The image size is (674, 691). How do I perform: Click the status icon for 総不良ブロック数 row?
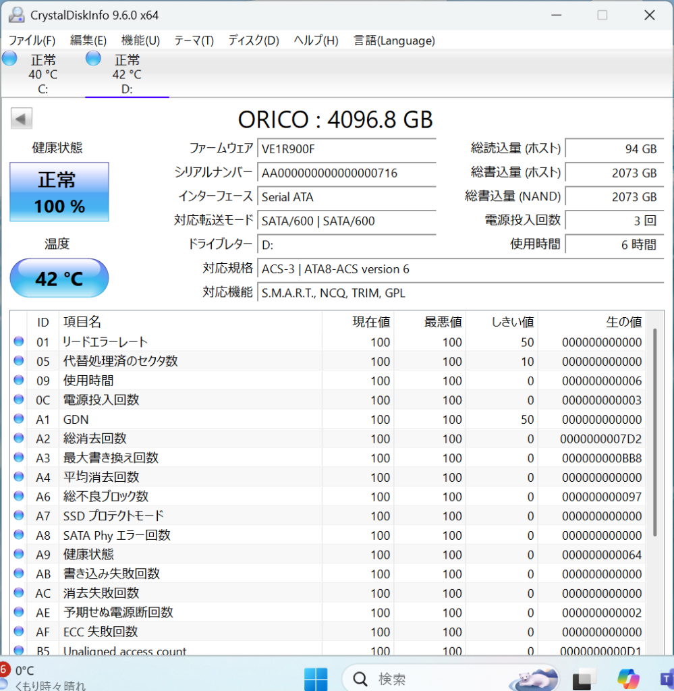(x=18, y=496)
